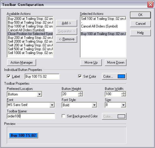This screenshot has height=148, width=155.
Task: Decrease Button Width with down arrow
Action: point(124,95)
